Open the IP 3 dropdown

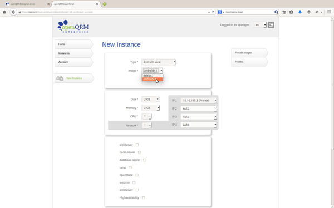coord(199,116)
